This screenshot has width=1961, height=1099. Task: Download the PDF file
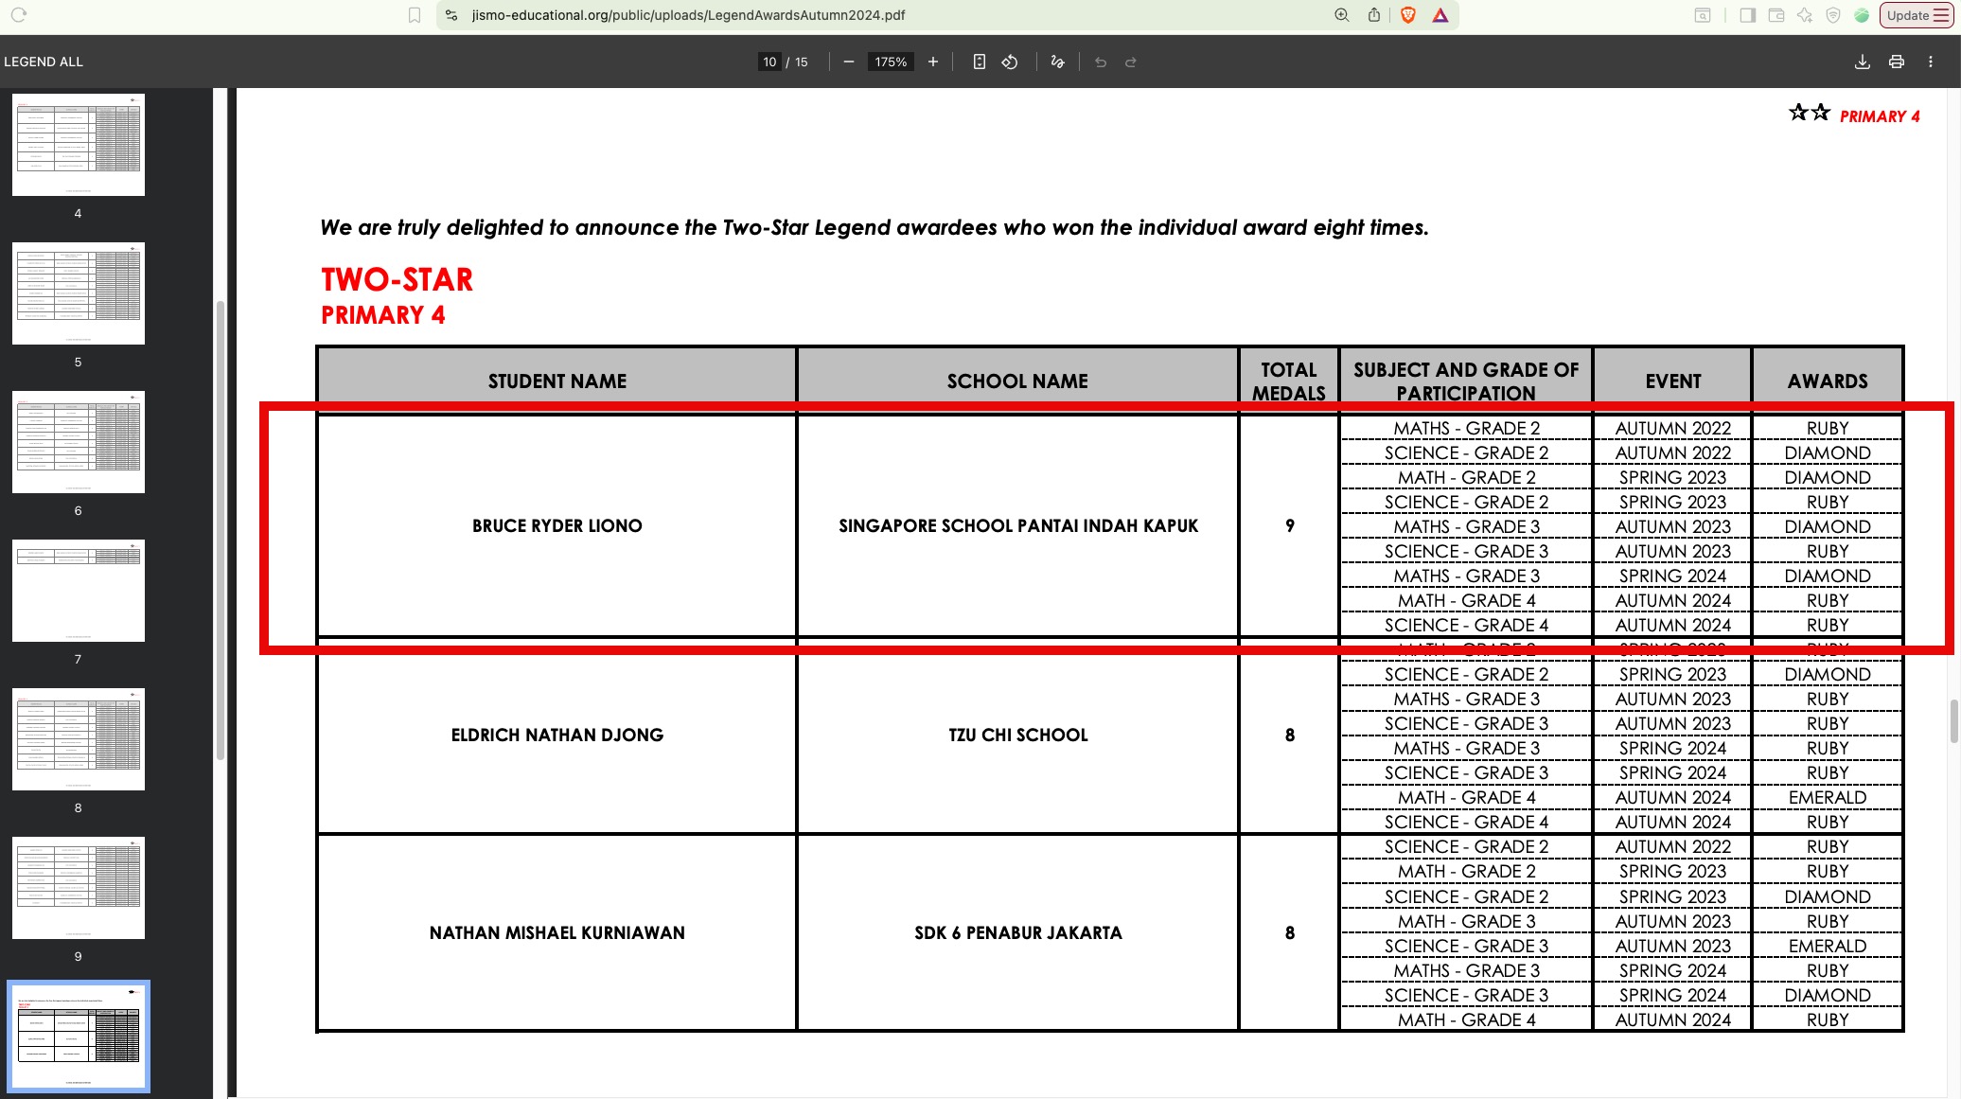pos(1862,62)
